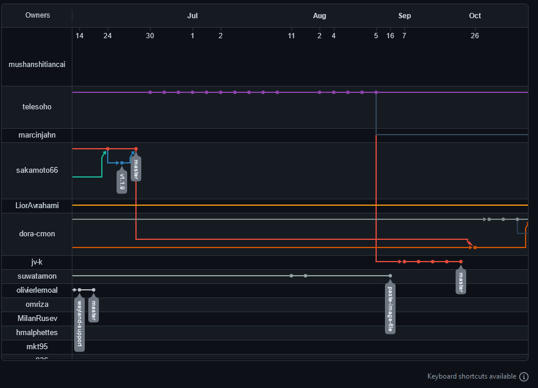Screen dimensions: 538x388
Task: Open the wayland-support branch label
Action: coord(79,325)
